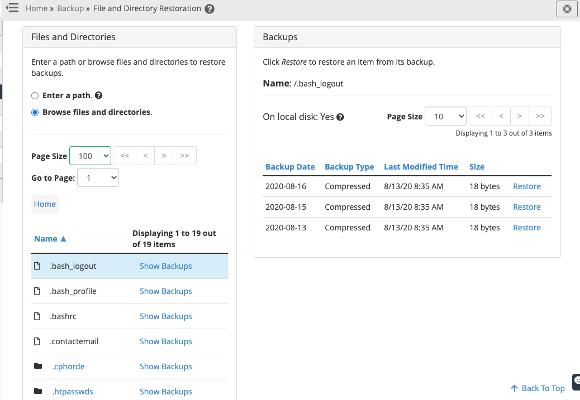
Task: Open the Go to Page dropdown
Action: (x=98, y=178)
